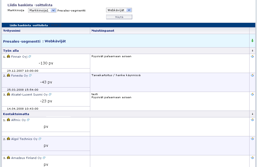Click the green arrow in Presales-segmentti row

[252, 41]
